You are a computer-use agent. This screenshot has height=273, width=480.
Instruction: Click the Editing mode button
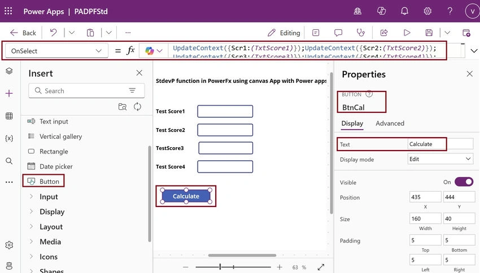284,33
